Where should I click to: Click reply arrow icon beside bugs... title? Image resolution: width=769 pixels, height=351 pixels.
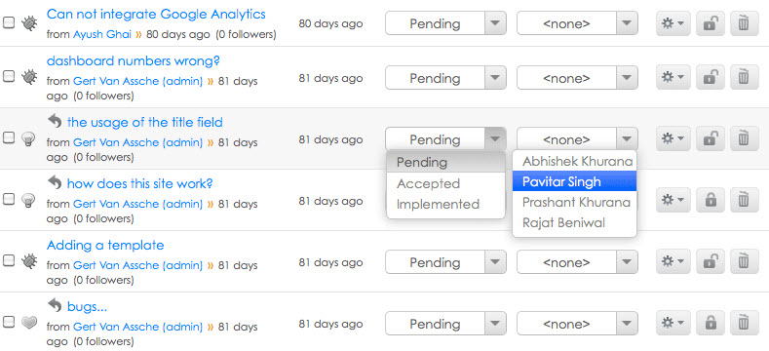55,306
